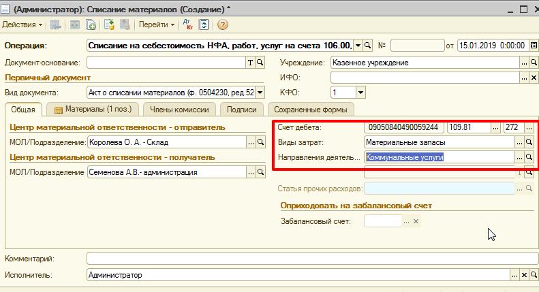
Task: Open the Действия menu
Action: tap(22, 25)
